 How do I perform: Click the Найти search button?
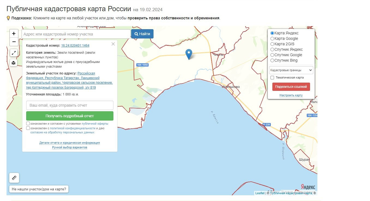142,34
